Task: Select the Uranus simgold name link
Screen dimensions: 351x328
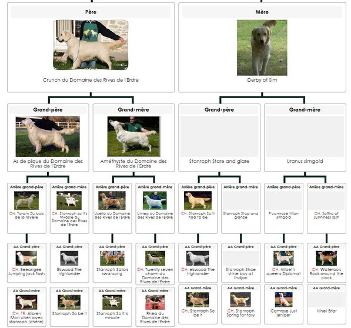Action: click(x=305, y=161)
